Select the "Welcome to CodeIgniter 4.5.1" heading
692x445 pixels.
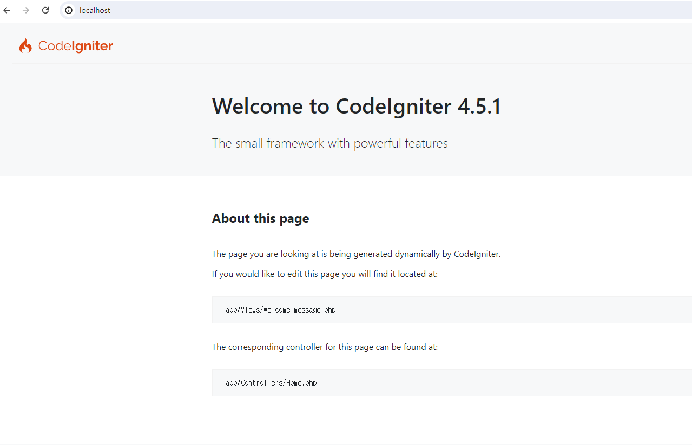(357, 106)
